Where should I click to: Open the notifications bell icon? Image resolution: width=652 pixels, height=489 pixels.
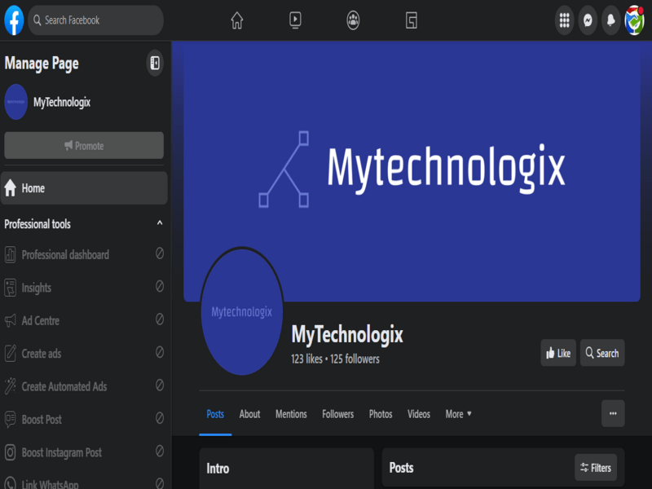pos(610,20)
